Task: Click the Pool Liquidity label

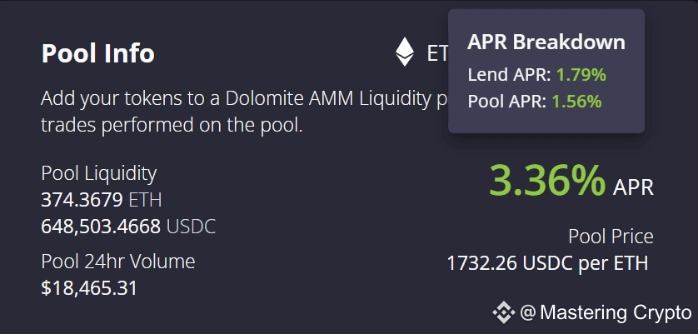Action: click(x=99, y=173)
